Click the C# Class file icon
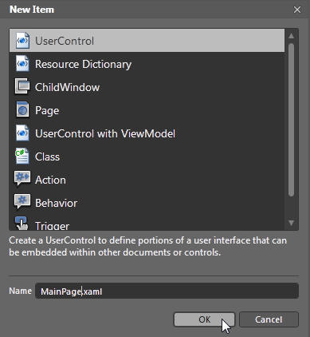This screenshot has height=337, width=310. [22, 156]
